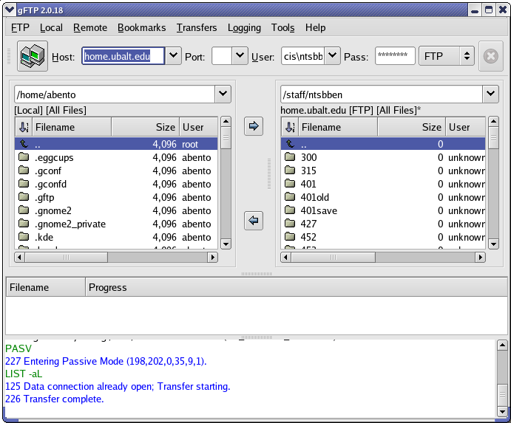511x423 pixels.
Task: Click the log pane scroll up arrow
Action: tap(502, 345)
